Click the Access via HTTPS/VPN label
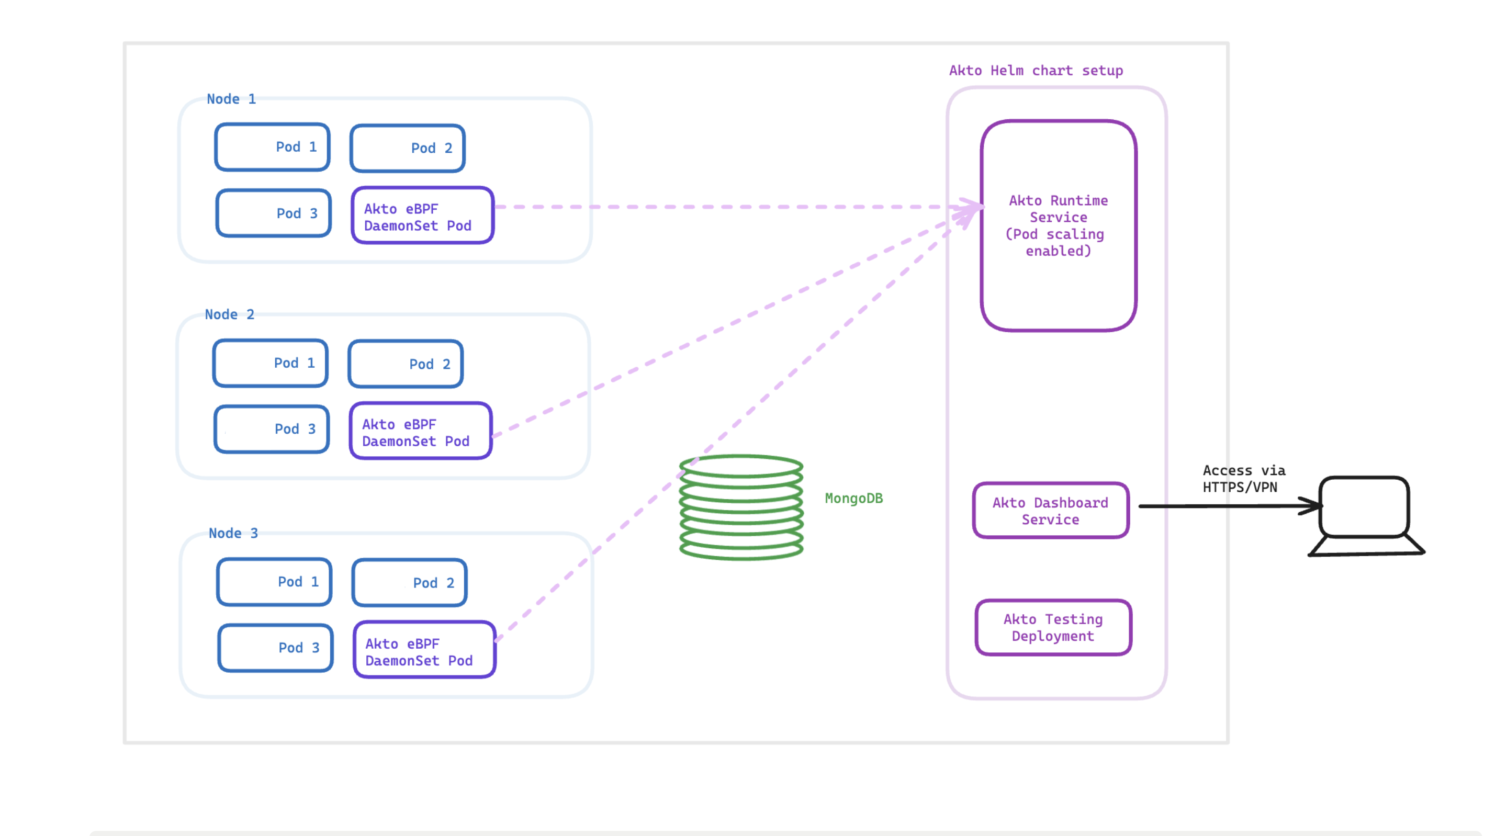The height and width of the screenshot is (836, 1507). (1243, 479)
